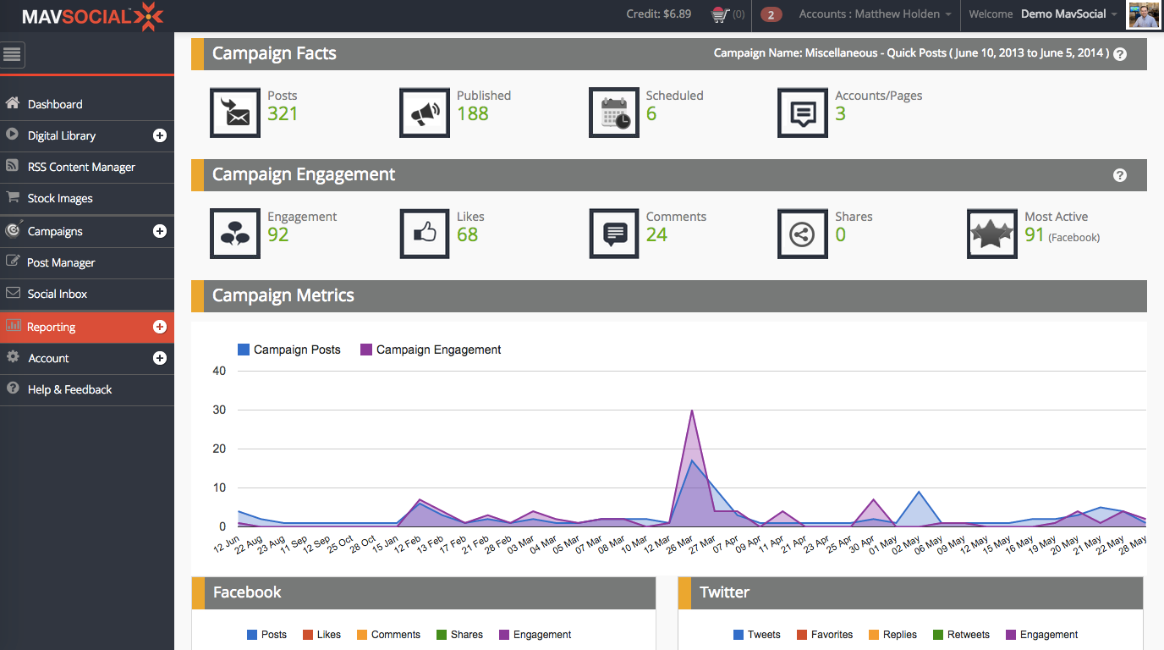
Task: Click the Scheduled calendar icon
Action: tap(614, 113)
